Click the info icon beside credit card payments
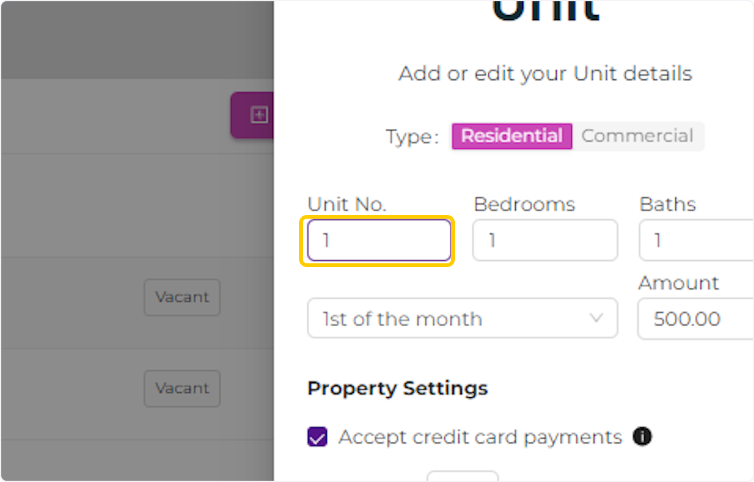754x482 pixels. coord(642,437)
